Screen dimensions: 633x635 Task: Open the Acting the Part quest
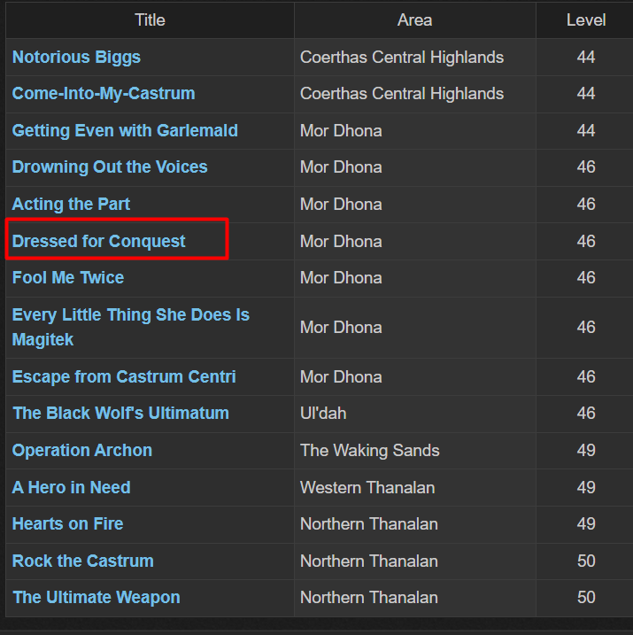[x=71, y=204]
